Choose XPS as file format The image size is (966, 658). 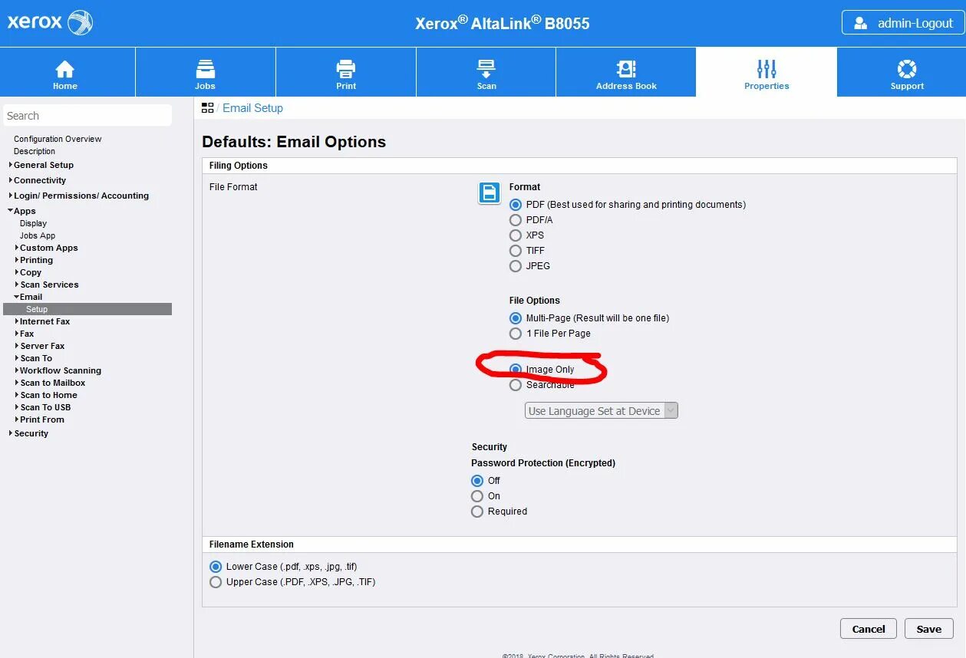pyautogui.click(x=516, y=235)
